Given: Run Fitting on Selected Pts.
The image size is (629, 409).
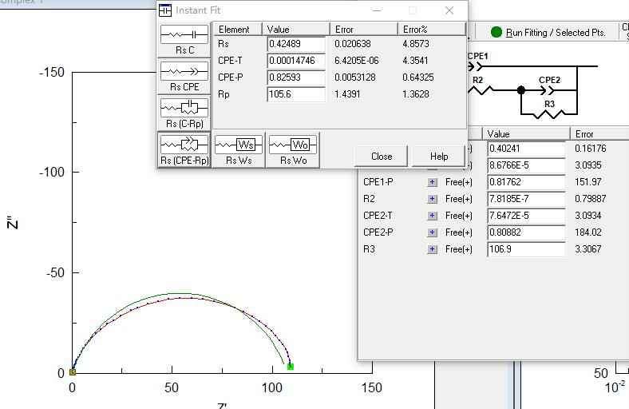Looking at the screenshot, I should tap(548, 32).
